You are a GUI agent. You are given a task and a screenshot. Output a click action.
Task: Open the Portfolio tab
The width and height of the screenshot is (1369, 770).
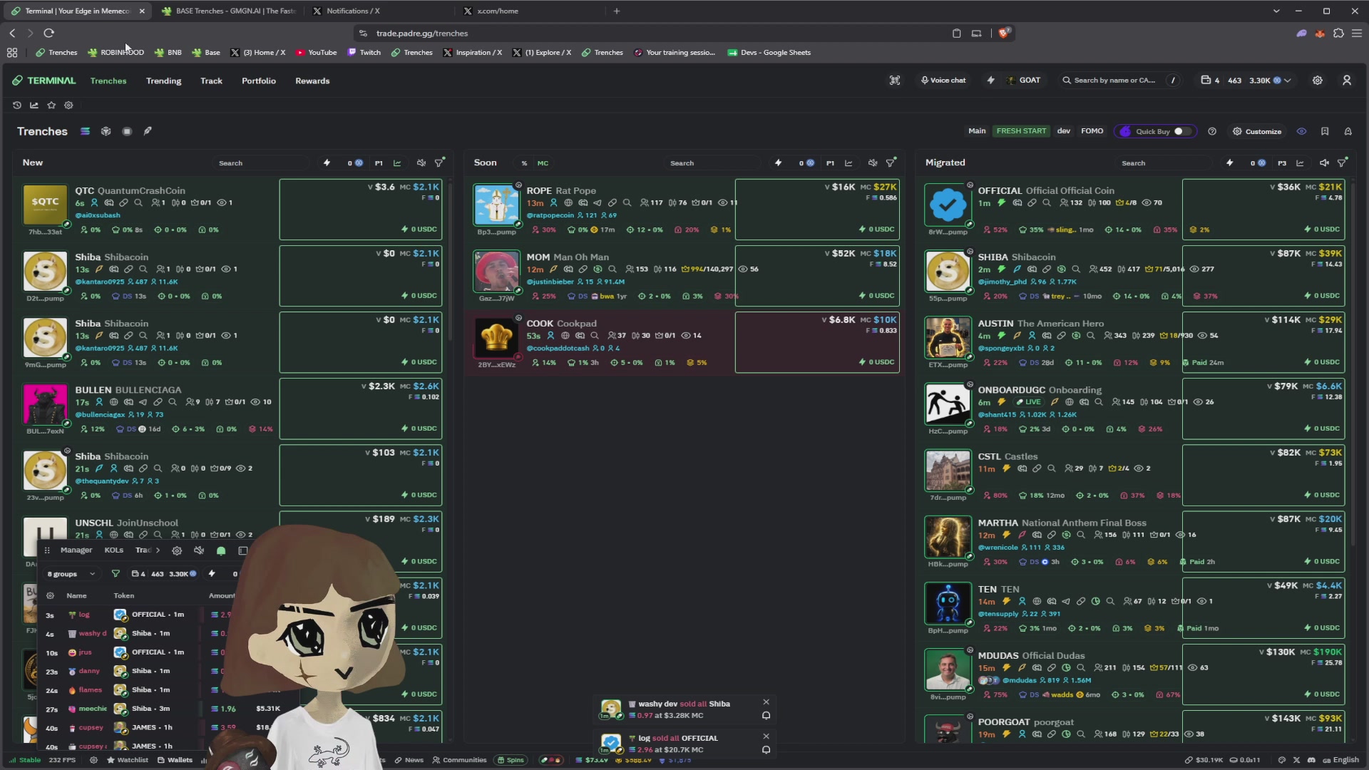pos(259,81)
